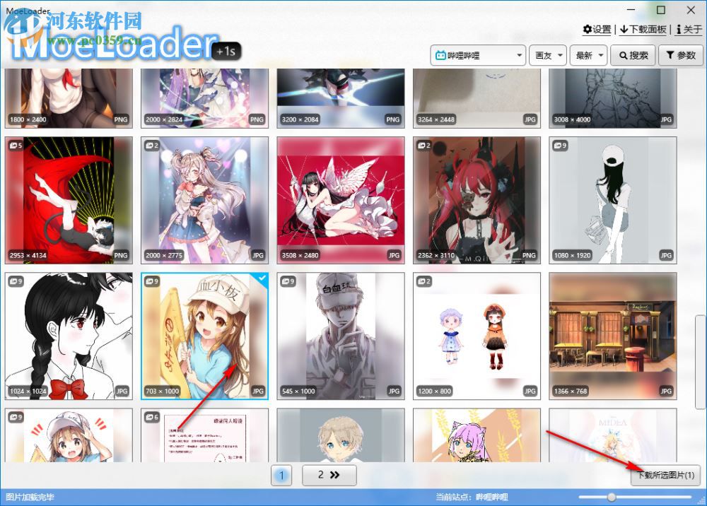Click the +1s badge next to logo
The image size is (707, 506).
(x=226, y=52)
